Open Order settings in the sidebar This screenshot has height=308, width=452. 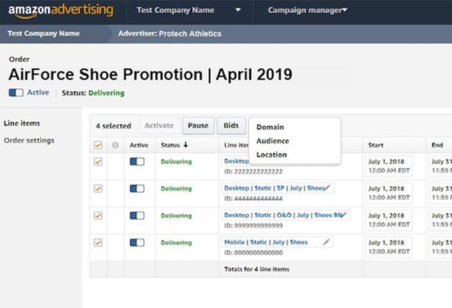pyautogui.click(x=29, y=140)
